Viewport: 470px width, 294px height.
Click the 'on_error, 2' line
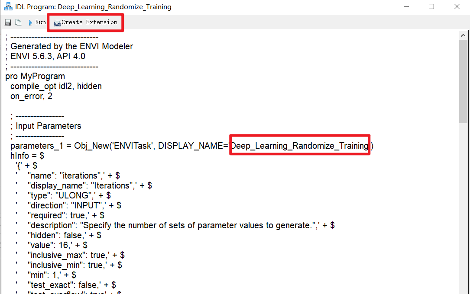coord(31,96)
